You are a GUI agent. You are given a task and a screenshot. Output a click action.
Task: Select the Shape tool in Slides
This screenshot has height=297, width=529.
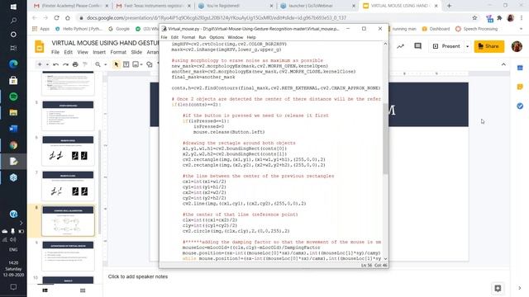coord(149,64)
